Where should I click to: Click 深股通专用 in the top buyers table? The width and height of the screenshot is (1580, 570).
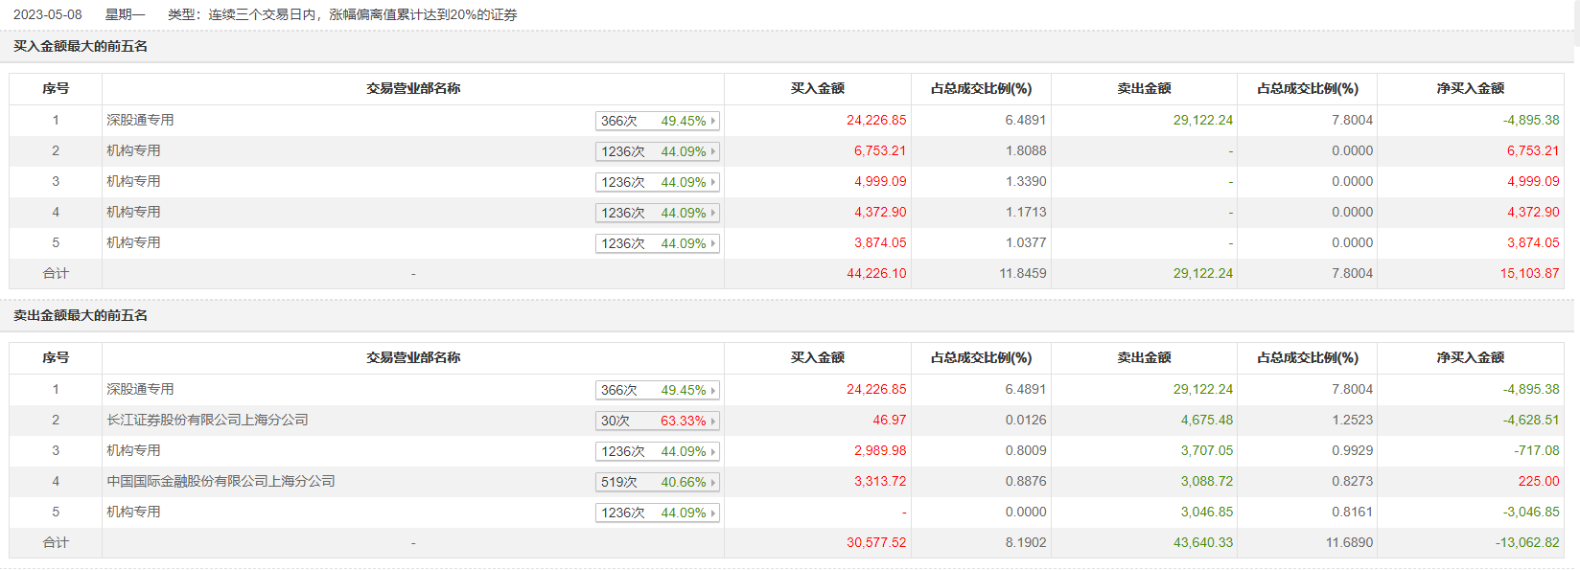[x=140, y=120]
